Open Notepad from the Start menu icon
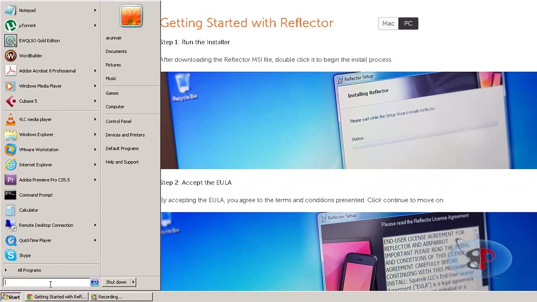537x302 pixels. pos(10,10)
